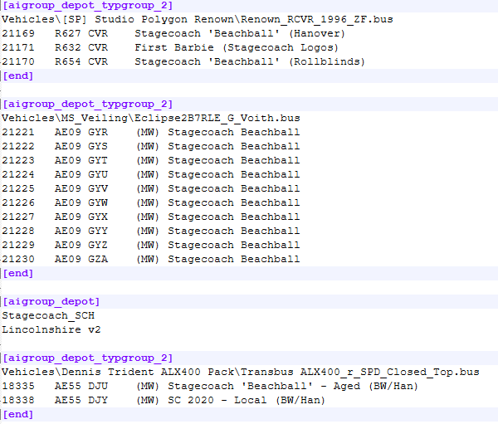Click the registration R654 CVR
The image size is (498, 424).
pyautogui.click(x=81, y=61)
